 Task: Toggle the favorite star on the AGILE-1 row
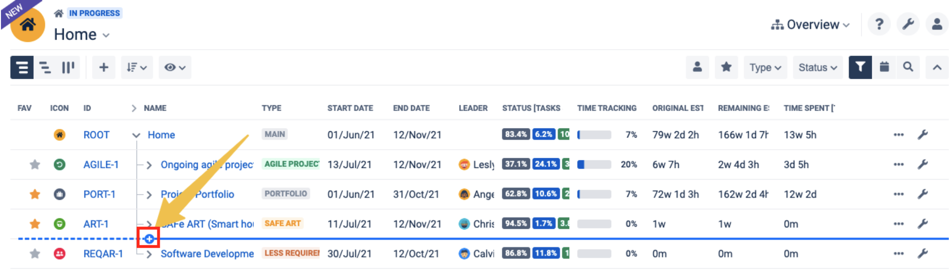pos(34,165)
